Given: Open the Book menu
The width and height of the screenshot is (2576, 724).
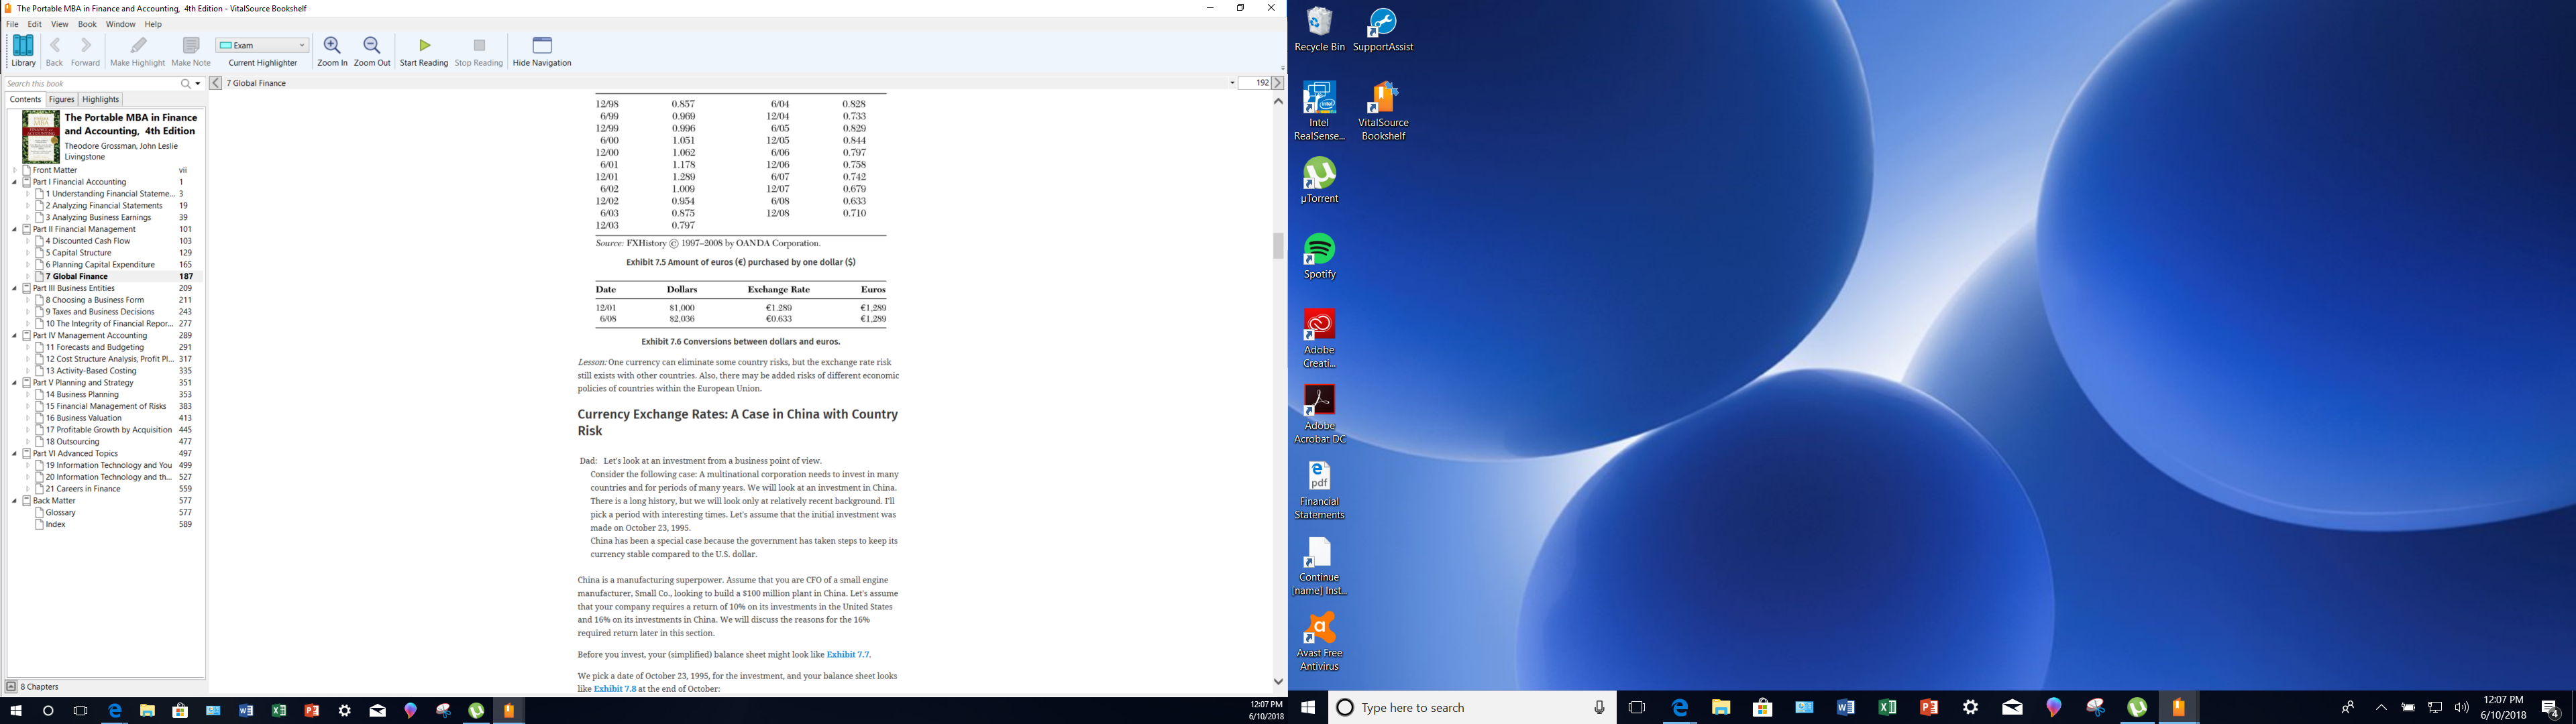Looking at the screenshot, I should [88, 24].
